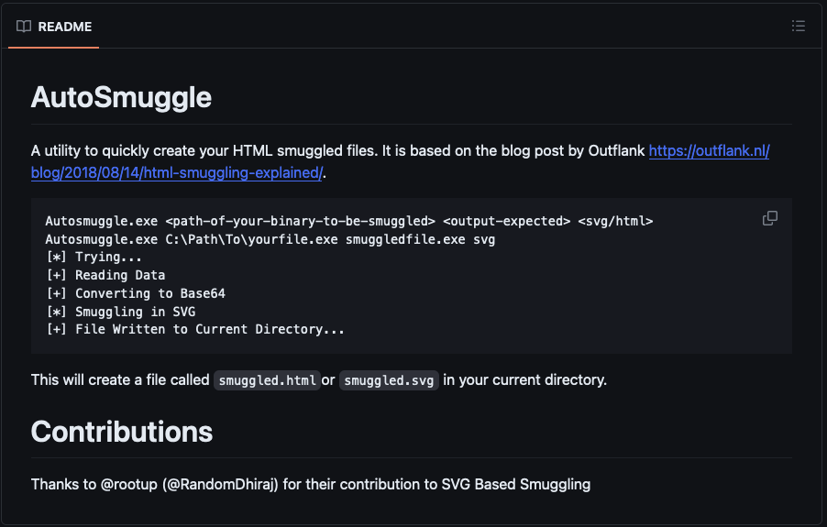Click the "File Written to Current Directory" line
Viewport: 827px width, 527px height.
click(x=195, y=329)
